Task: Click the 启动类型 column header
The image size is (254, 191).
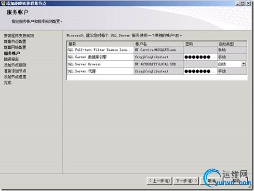Action: (232, 44)
